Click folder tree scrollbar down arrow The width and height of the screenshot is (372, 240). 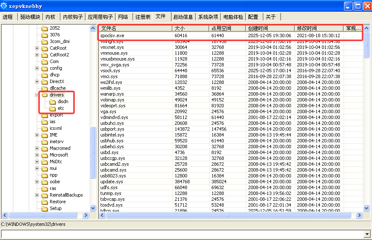(93, 208)
